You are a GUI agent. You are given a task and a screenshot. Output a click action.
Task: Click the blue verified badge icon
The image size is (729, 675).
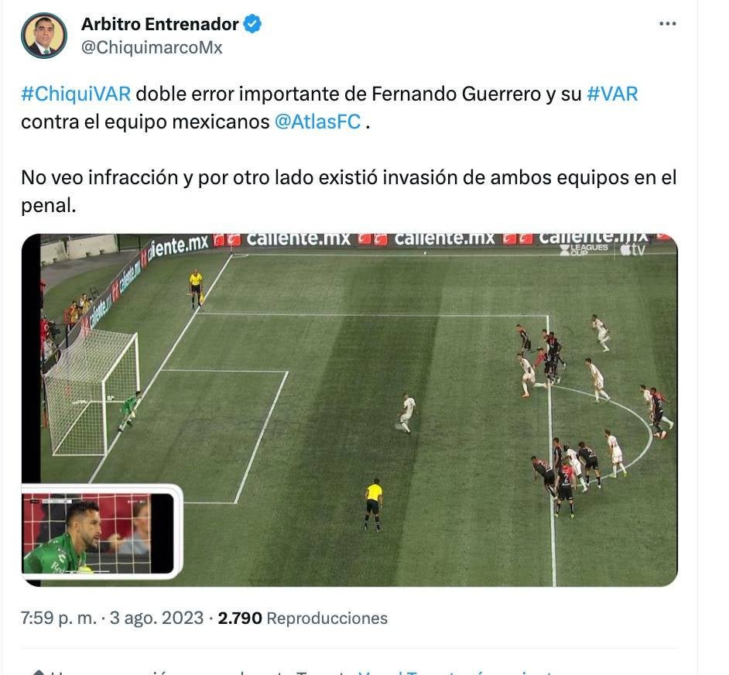(252, 24)
